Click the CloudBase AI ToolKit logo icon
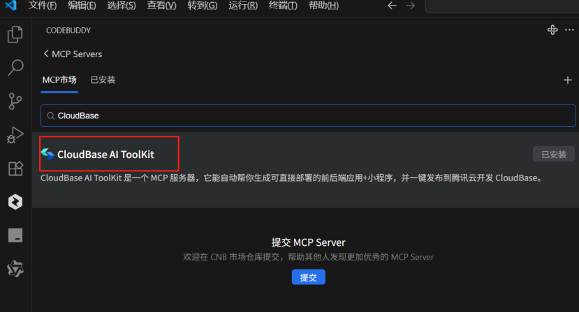 point(47,154)
